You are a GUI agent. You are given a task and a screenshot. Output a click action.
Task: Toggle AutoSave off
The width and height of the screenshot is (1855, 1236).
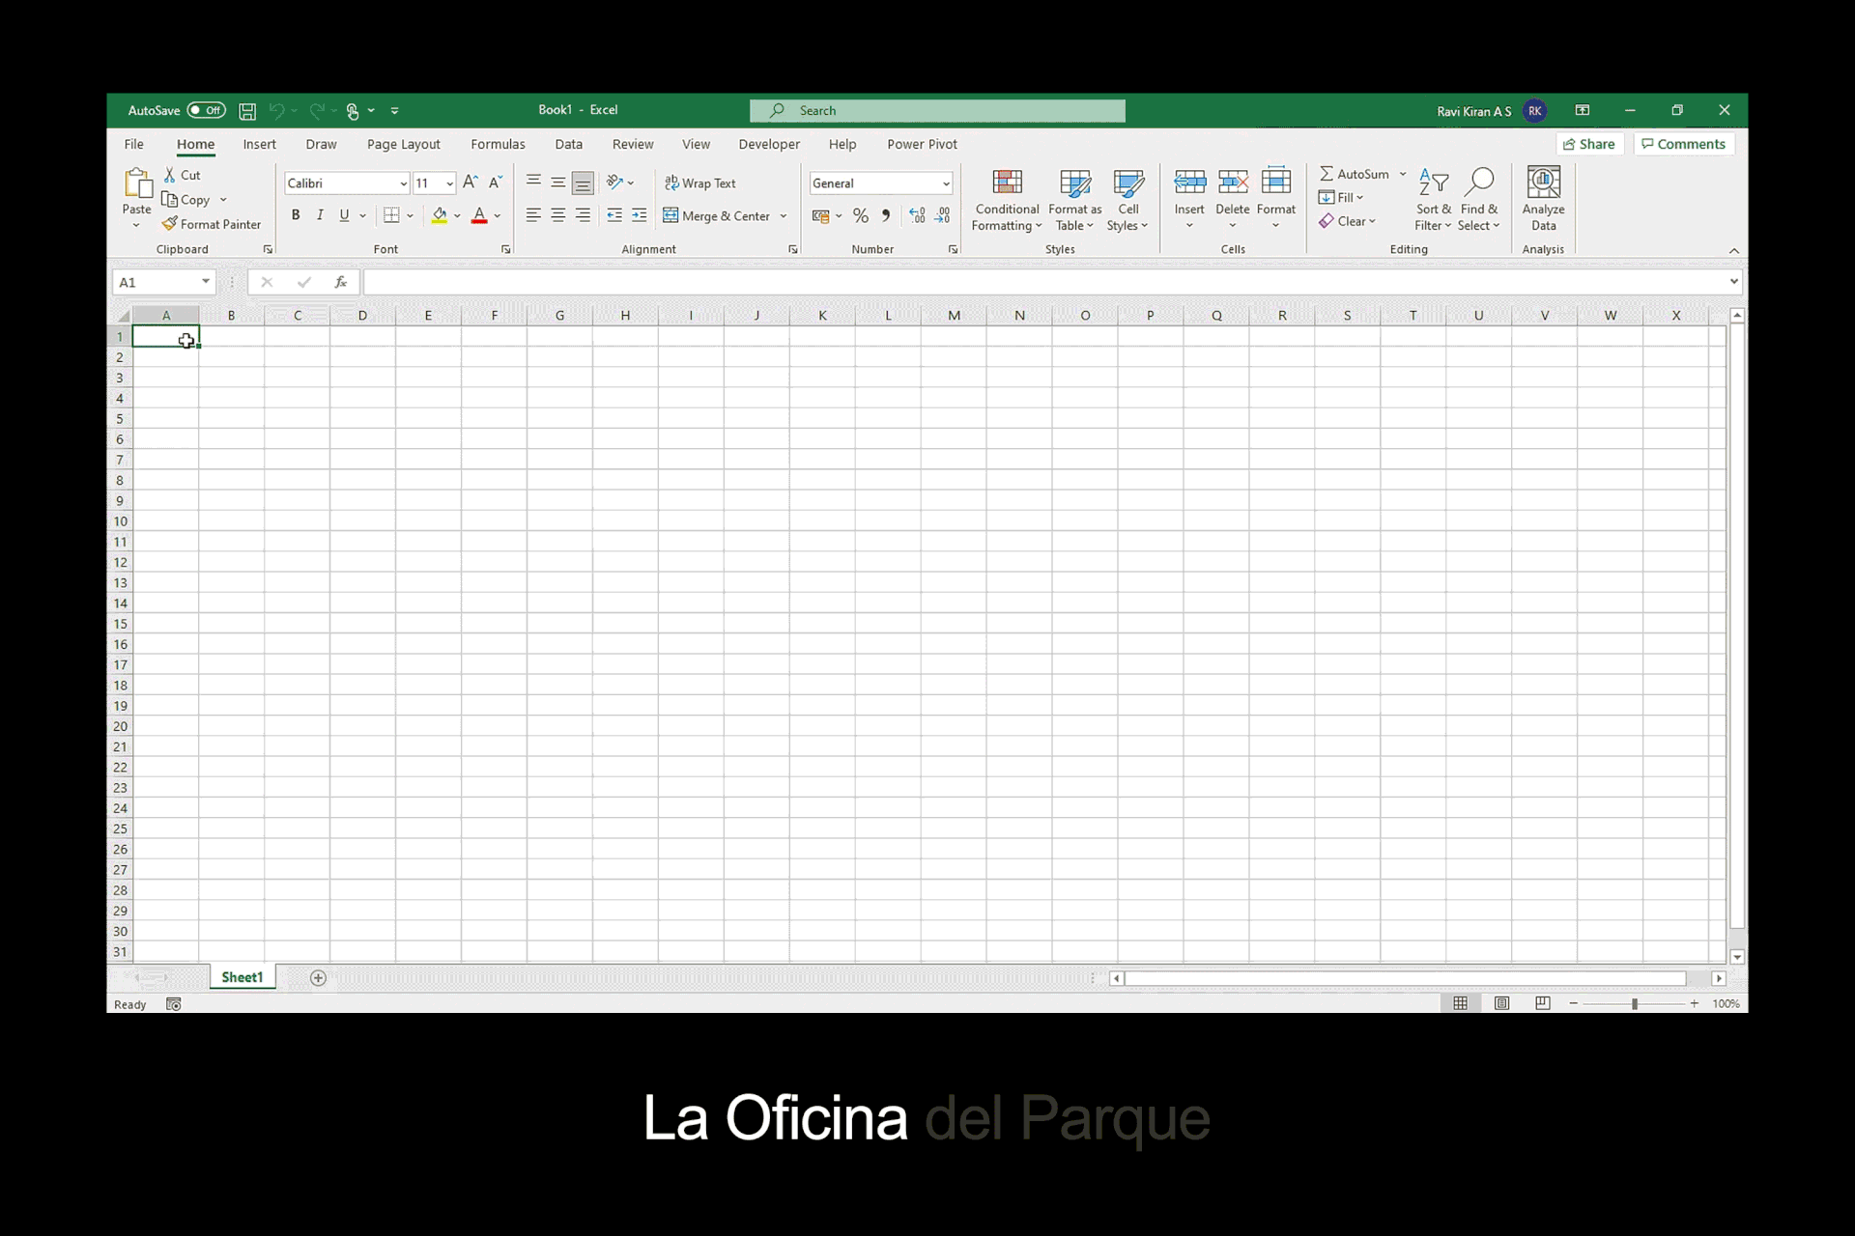tap(206, 110)
